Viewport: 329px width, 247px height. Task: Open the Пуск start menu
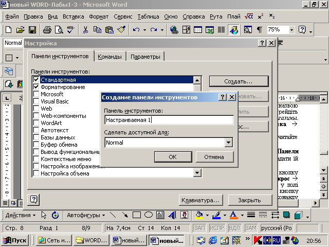(15, 240)
